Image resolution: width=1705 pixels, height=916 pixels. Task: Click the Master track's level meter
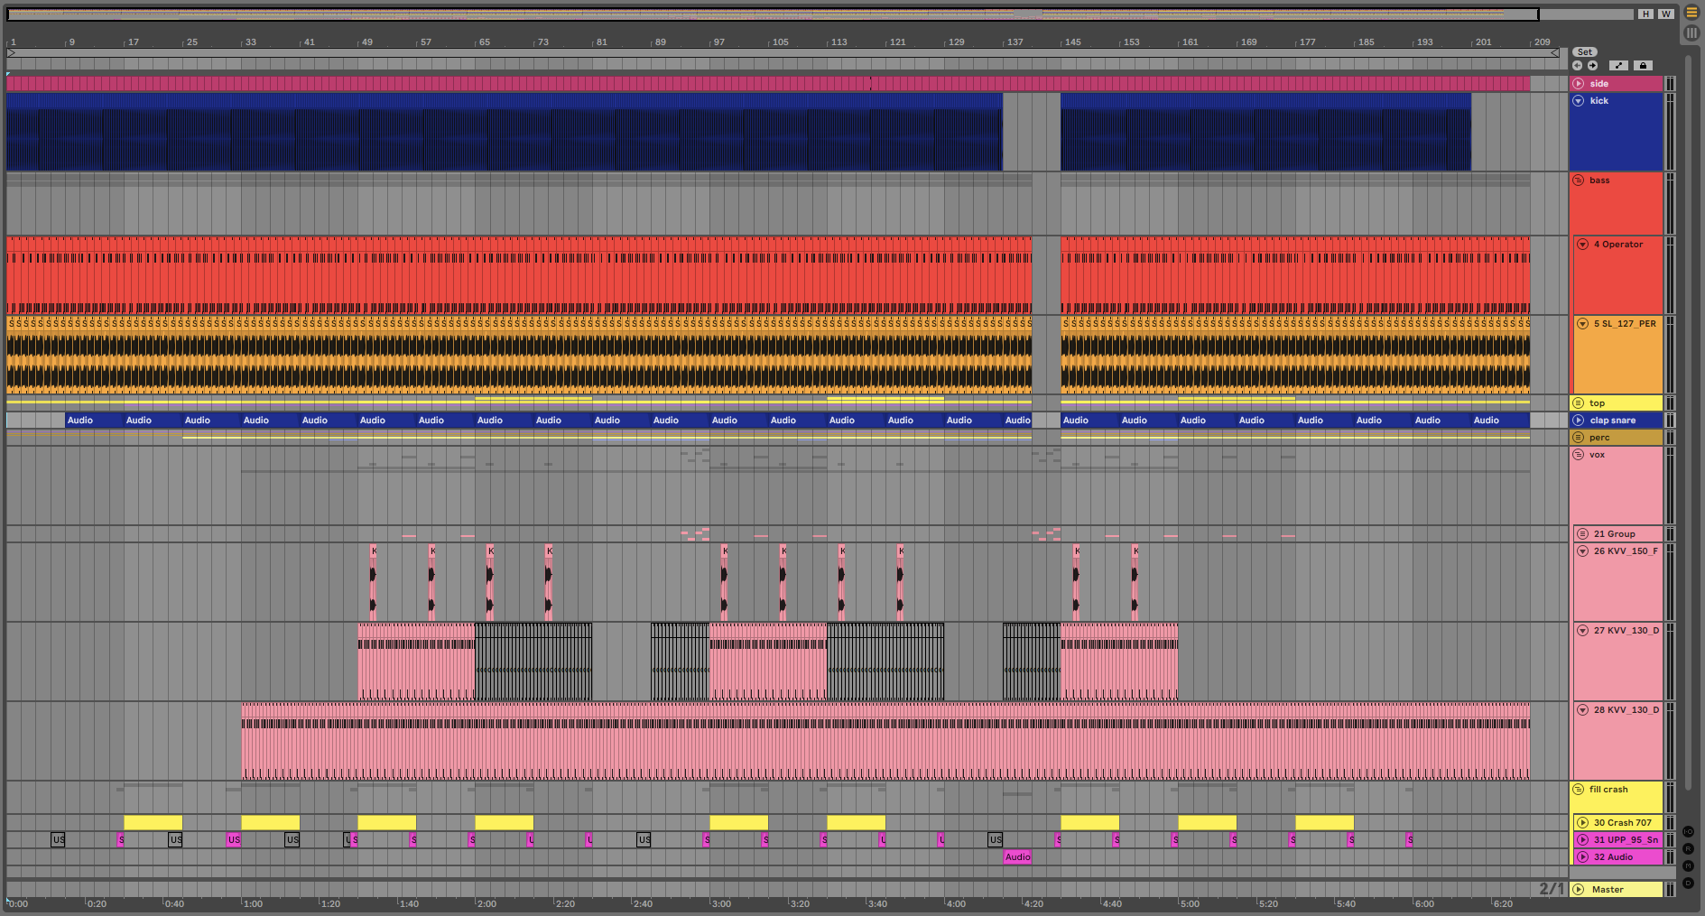point(1670,890)
